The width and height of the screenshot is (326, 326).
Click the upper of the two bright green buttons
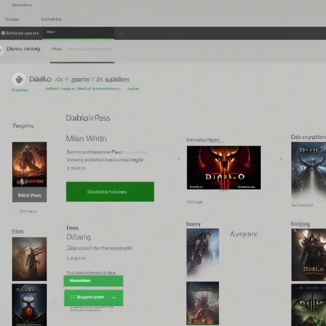point(93,281)
